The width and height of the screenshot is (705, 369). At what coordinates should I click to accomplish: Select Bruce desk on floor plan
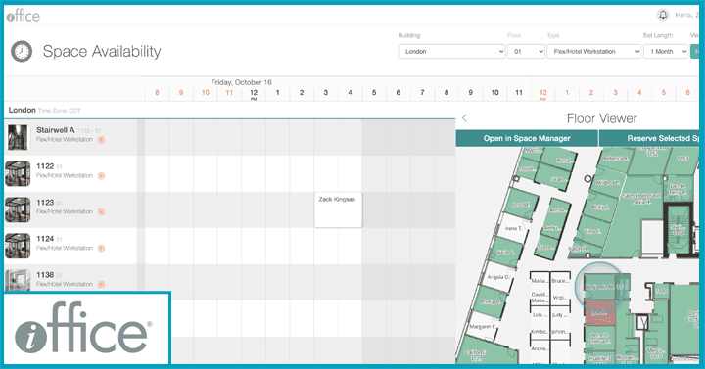coord(560,281)
